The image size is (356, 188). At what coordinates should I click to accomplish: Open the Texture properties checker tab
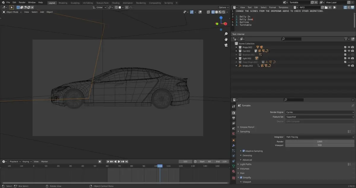coord(233,178)
